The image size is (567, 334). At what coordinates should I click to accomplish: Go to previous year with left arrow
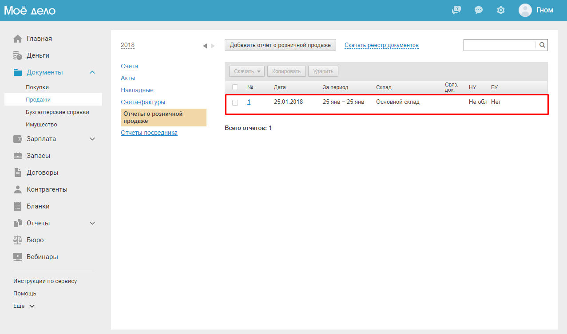(x=205, y=46)
